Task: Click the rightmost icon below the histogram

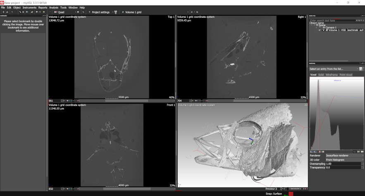Action: (362, 152)
